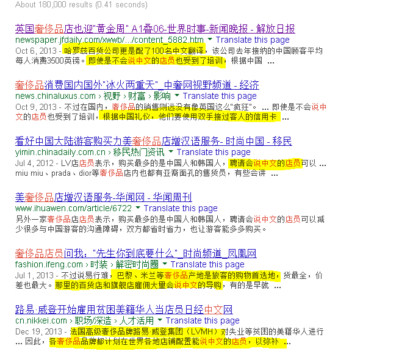Click the Jul 1, 2013 snippet date
The image size is (410, 354).
pos(34,275)
